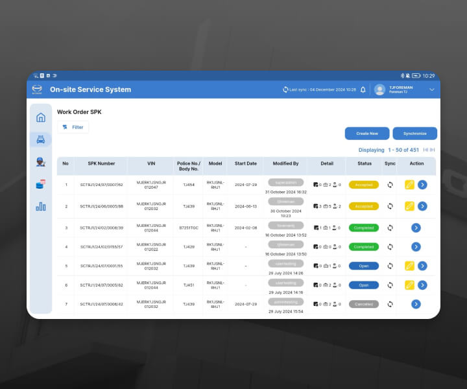Open the bar chart reports icon
Viewport: 467px width, 389px height.
click(x=41, y=206)
